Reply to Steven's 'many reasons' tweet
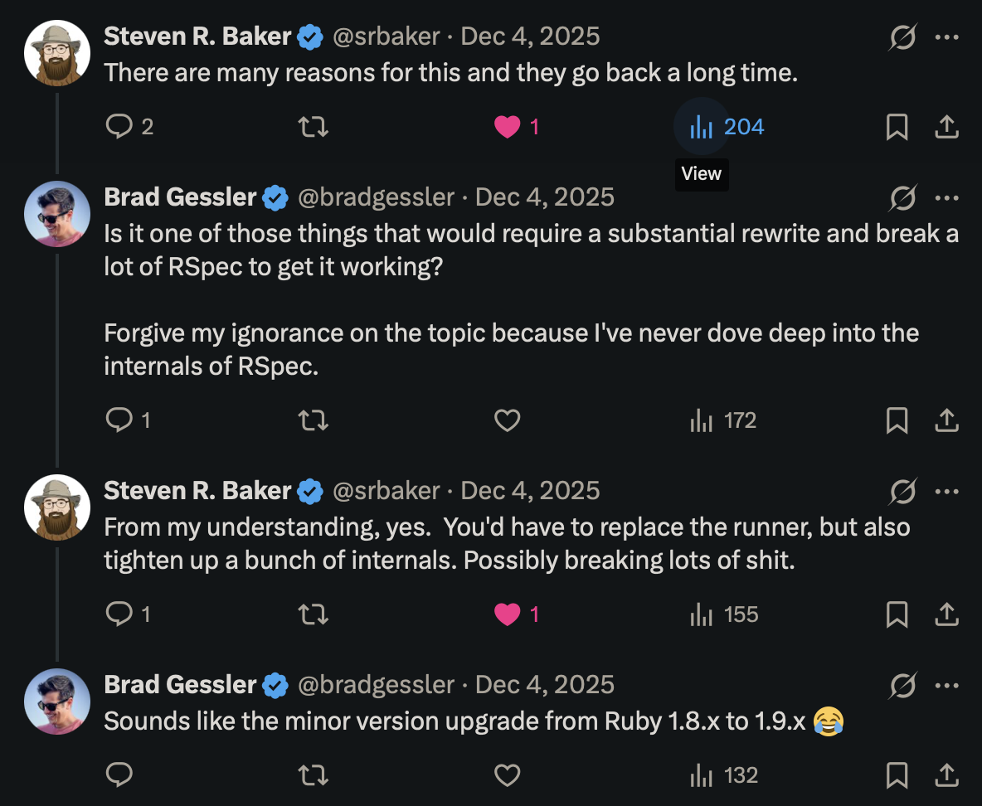Screen dimensions: 982x806 [121, 127]
